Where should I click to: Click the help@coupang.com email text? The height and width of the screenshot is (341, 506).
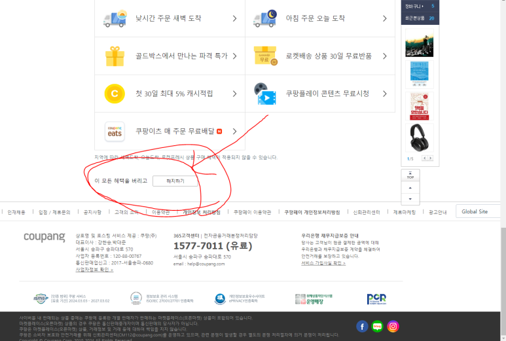click(206, 264)
